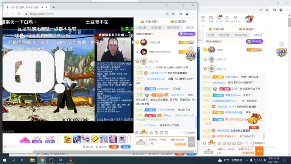Viewport: 291px width, 164px height.
Task: Expand 主播投稿 in background window
Action: click(x=217, y=29)
